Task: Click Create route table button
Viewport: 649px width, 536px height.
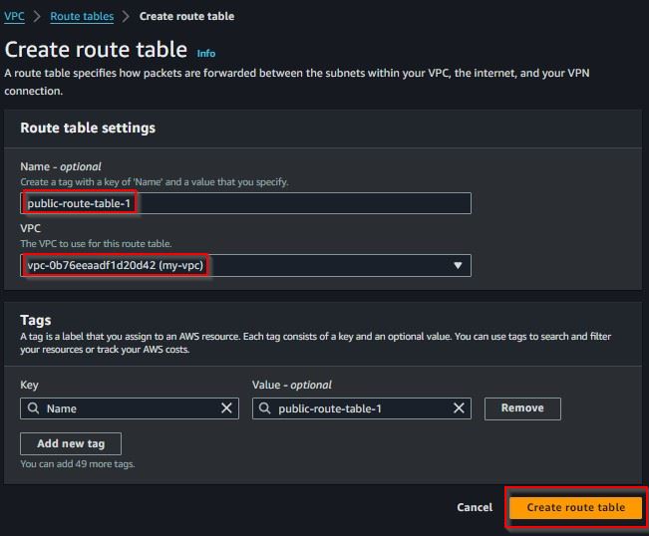Action: [x=576, y=507]
